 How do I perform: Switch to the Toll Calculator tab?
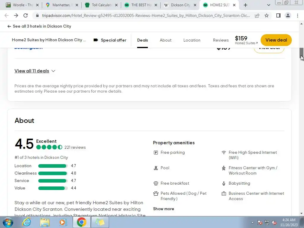[x=101, y=5]
